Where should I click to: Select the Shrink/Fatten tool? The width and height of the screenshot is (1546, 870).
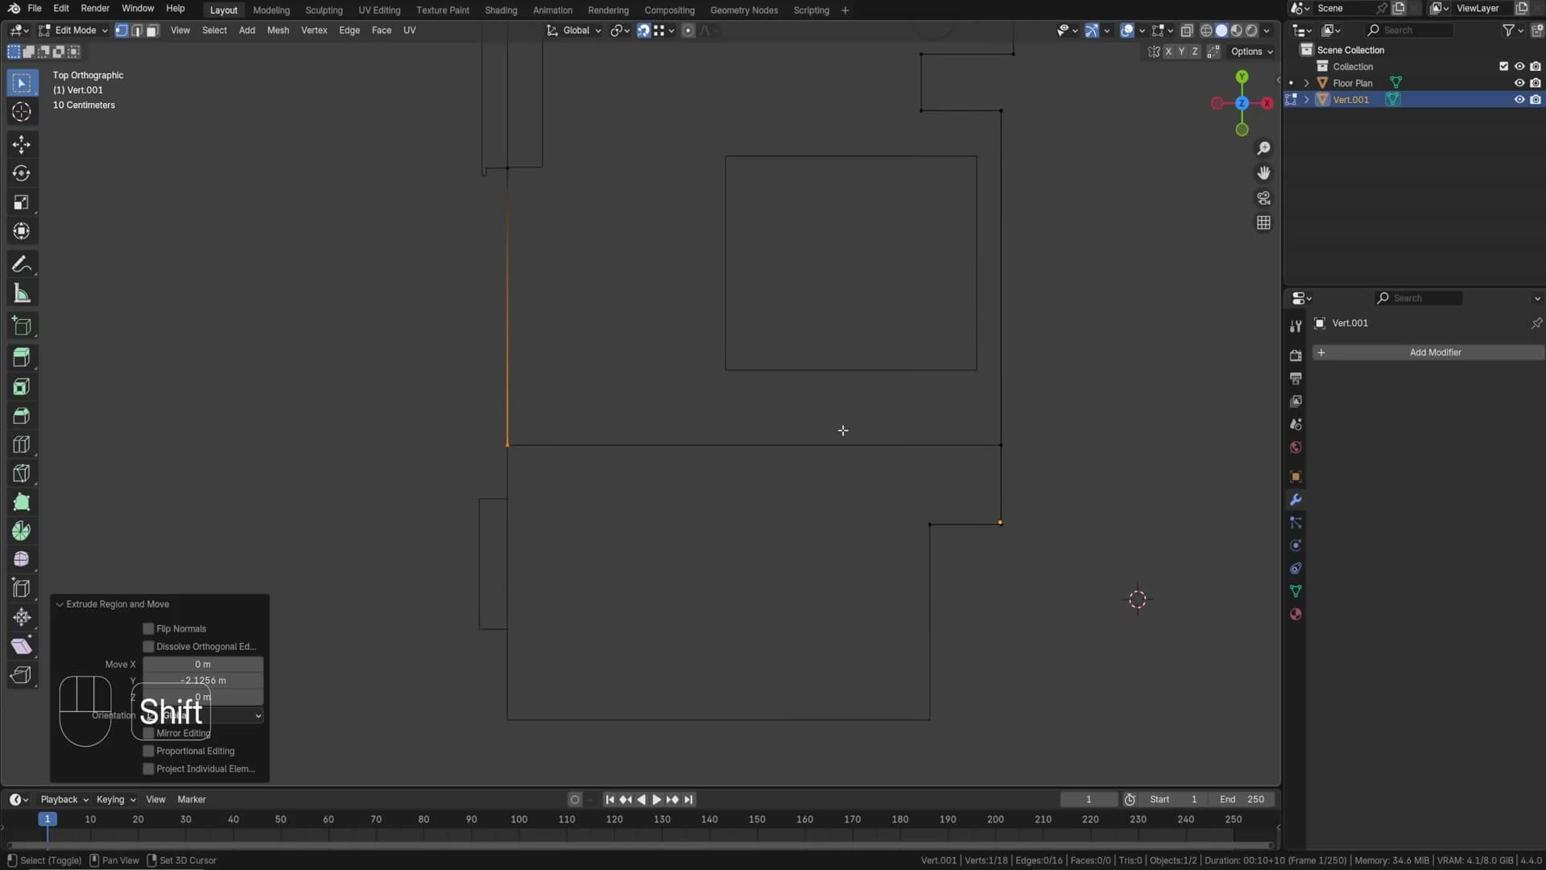click(22, 618)
